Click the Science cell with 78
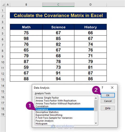Viewport: 125px width, 132px height. point(58,61)
